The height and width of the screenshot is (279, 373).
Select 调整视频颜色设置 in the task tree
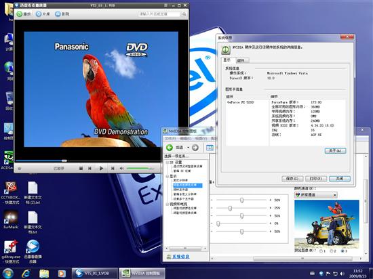coord(185,209)
